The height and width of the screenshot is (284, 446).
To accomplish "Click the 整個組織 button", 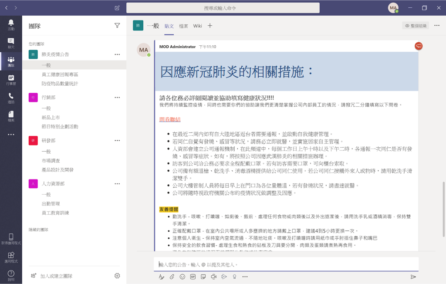I will [x=416, y=26].
